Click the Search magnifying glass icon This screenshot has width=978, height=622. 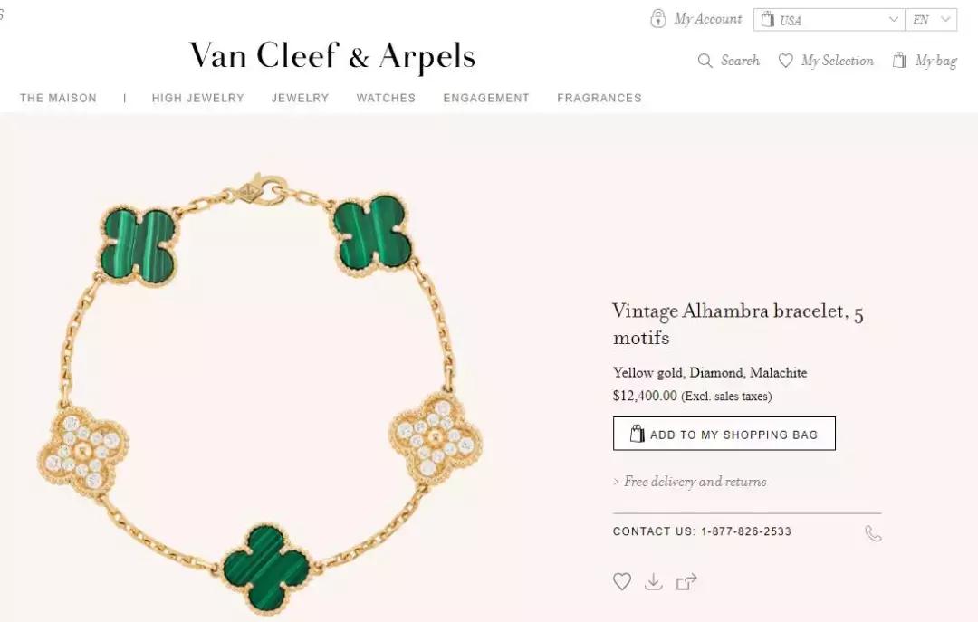(705, 61)
